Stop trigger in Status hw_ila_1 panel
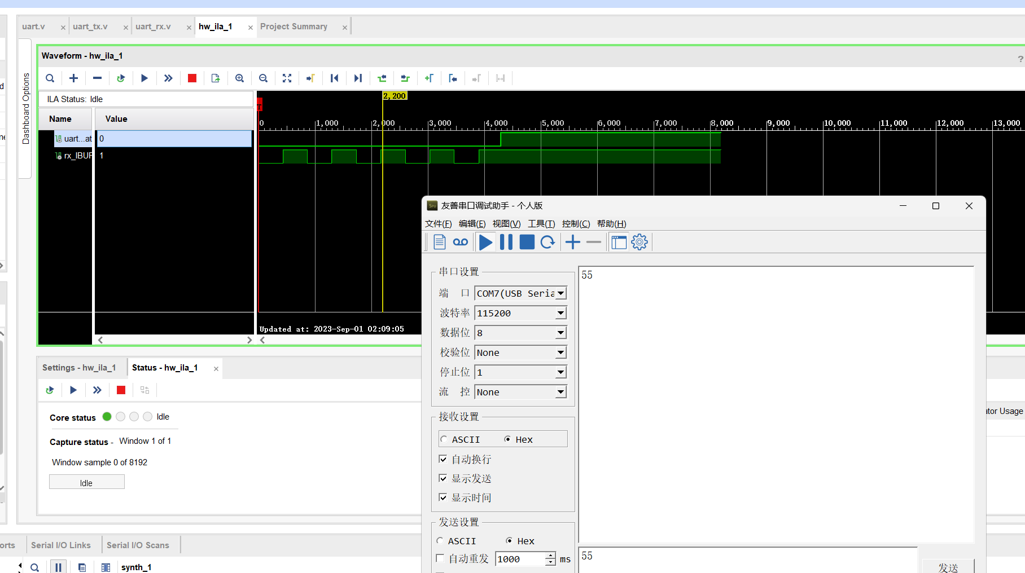The height and width of the screenshot is (573, 1025). point(121,390)
